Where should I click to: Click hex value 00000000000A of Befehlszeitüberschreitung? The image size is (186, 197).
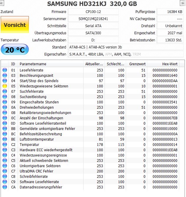pos(165,134)
